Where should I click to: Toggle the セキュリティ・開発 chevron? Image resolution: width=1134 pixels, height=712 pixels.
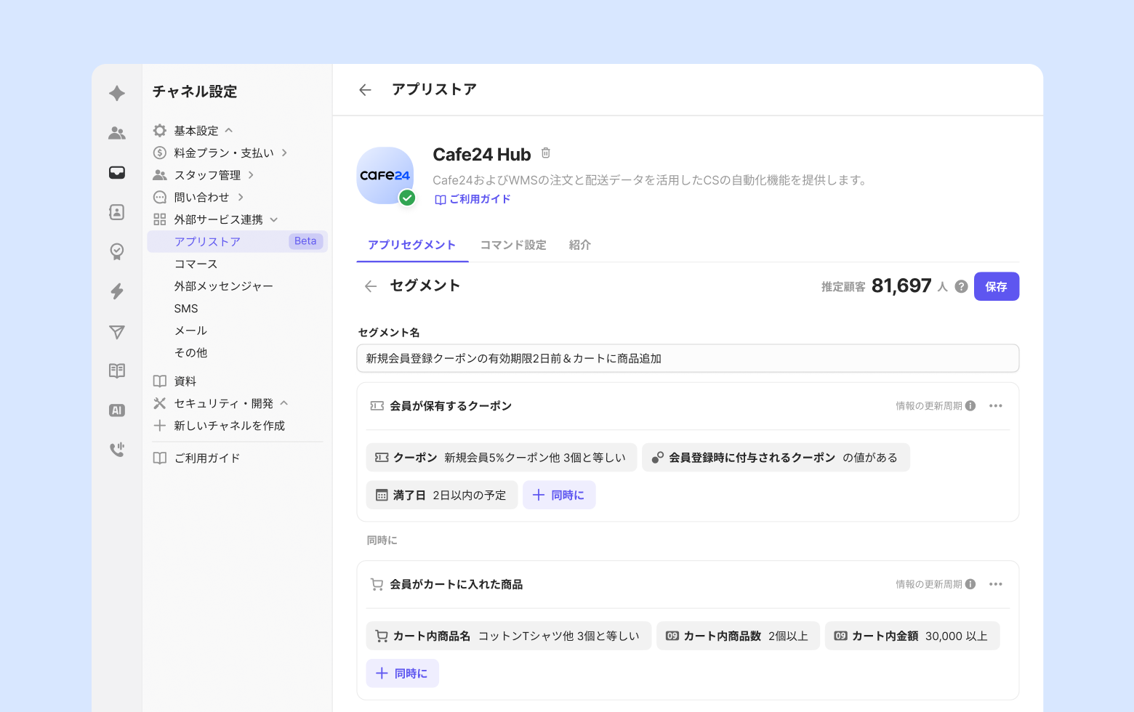[284, 403]
